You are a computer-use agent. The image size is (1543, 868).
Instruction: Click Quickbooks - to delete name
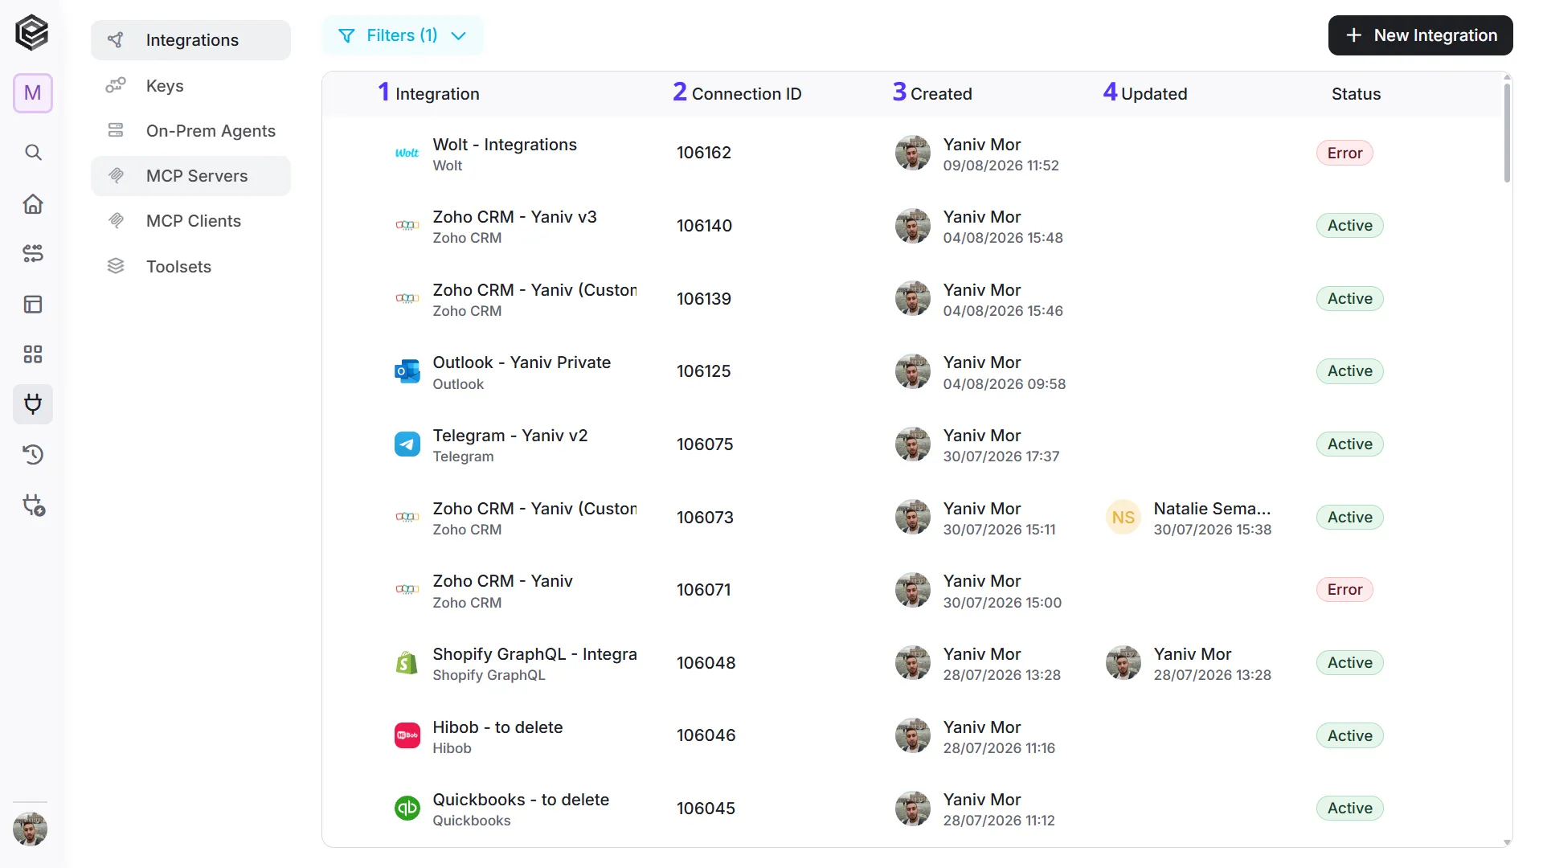521,800
